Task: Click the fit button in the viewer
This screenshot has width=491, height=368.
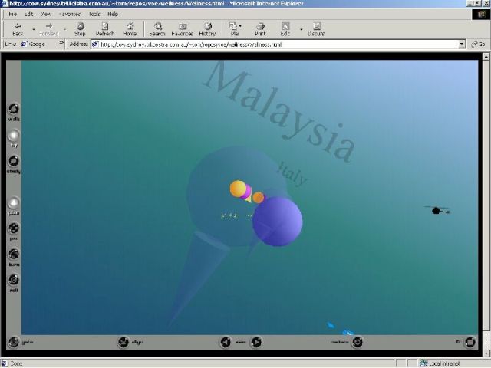Action: click(x=470, y=342)
